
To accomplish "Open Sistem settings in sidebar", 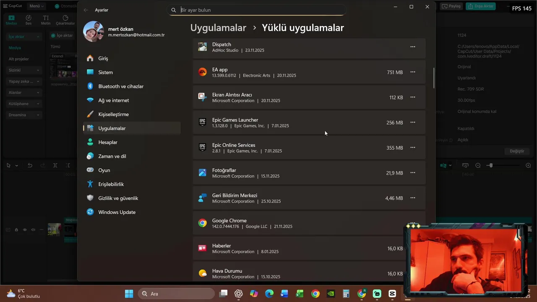I will (x=132, y=72).
